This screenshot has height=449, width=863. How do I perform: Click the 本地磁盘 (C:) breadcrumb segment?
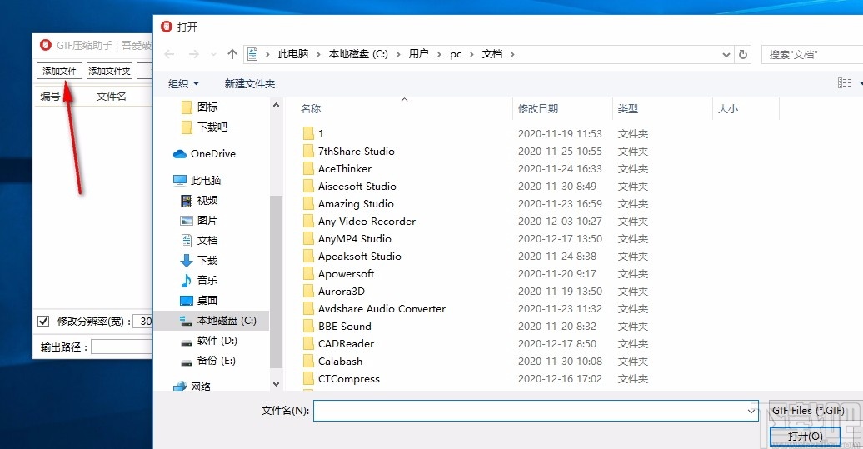358,54
